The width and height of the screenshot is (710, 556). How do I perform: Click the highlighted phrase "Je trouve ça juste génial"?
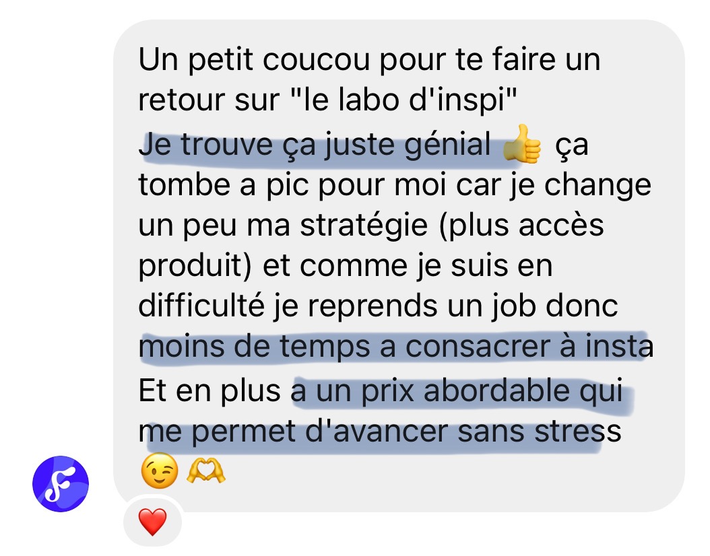pyautogui.click(x=315, y=145)
